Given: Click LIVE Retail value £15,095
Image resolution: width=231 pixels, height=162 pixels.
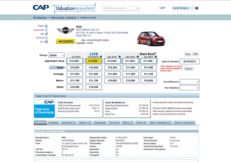Looking at the screenshot, I should (94, 87).
